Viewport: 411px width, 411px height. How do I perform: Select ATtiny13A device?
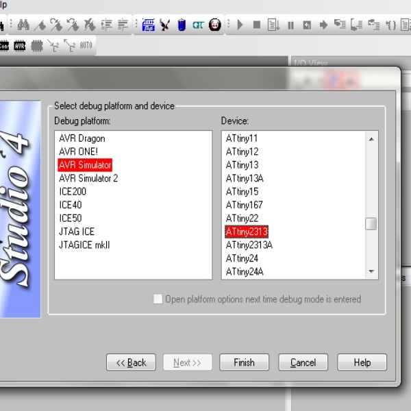pyautogui.click(x=245, y=178)
